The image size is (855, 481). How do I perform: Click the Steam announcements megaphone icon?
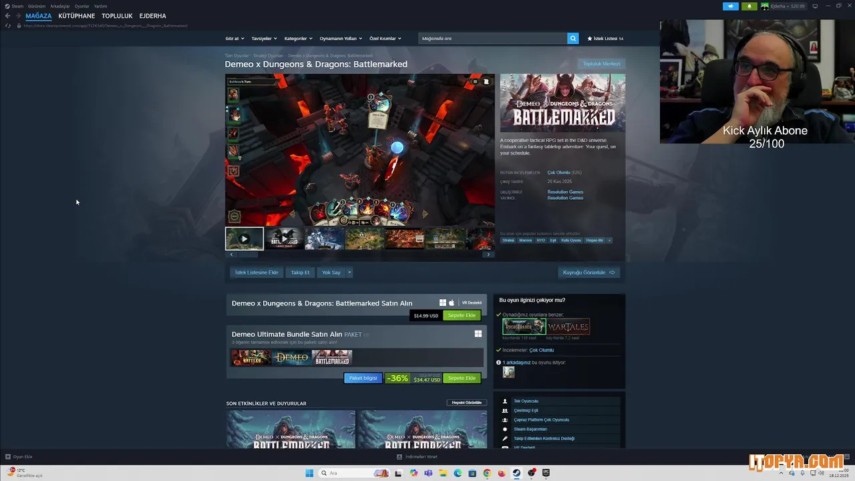point(730,6)
